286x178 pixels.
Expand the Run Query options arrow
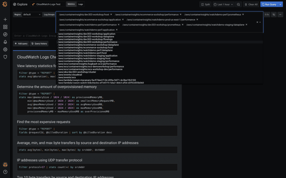point(280,4)
